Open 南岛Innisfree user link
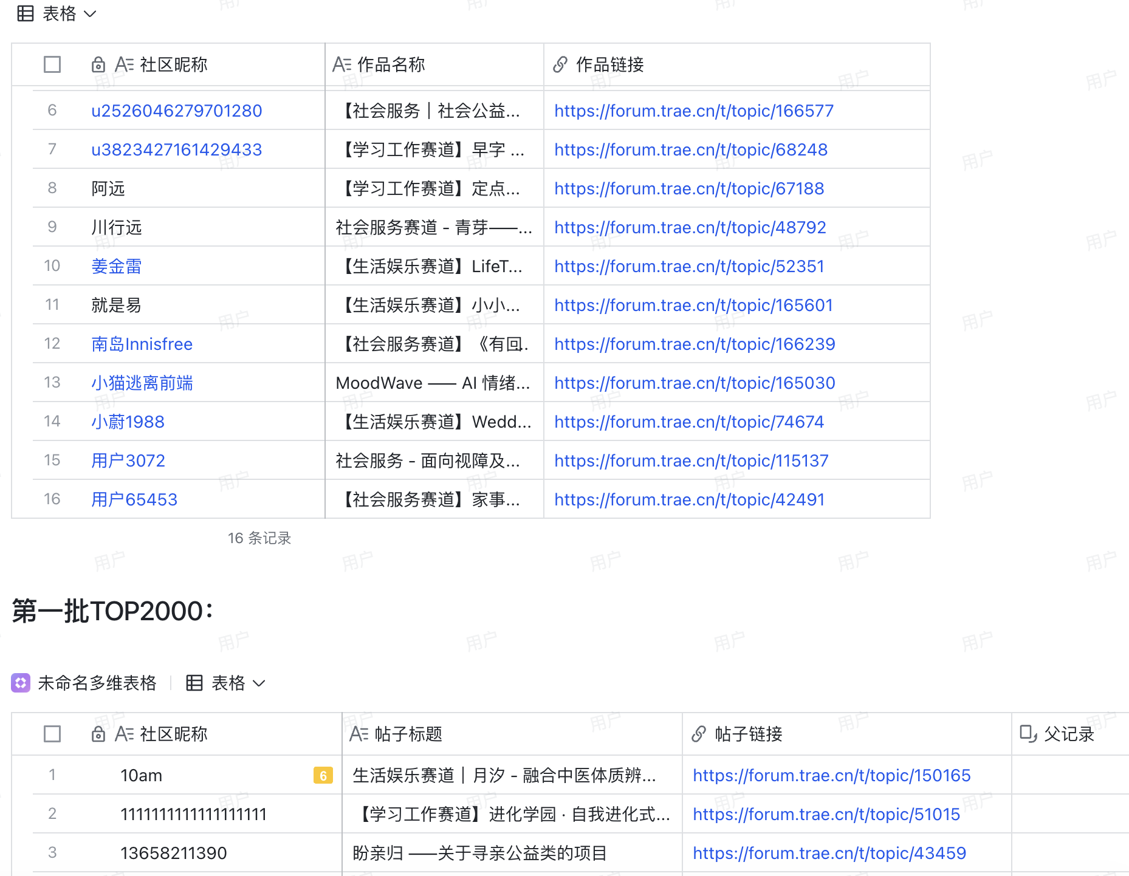Image resolution: width=1129 pixels, height=876 pixels. tap(142, 344)
